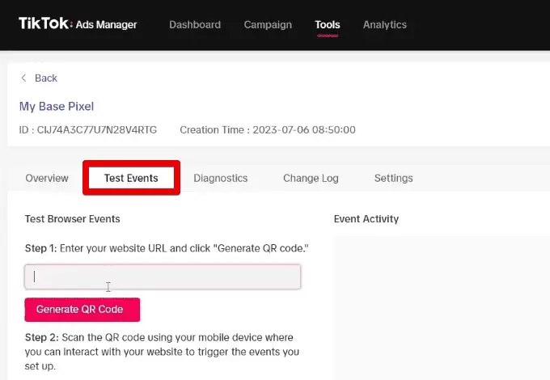Click the Event Activity panel area
550x380 pixels.
(441, 307)
